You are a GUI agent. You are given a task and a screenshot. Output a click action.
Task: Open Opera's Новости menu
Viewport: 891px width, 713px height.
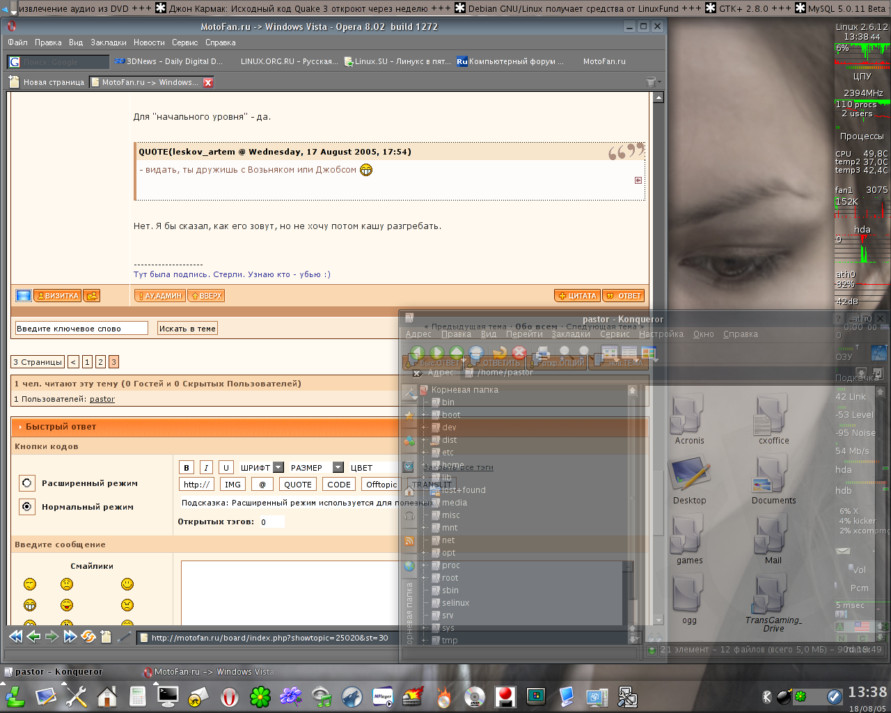149,42
